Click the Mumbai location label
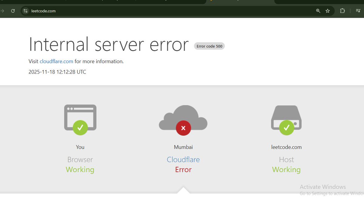The width and height of the screenshot is (364, 205). (183, 147)
